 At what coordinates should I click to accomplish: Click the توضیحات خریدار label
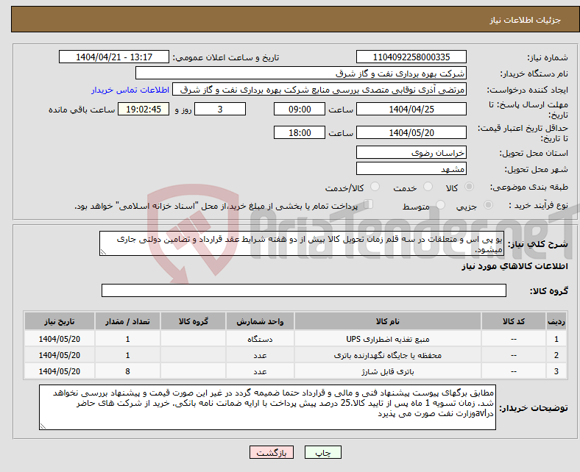534,408
